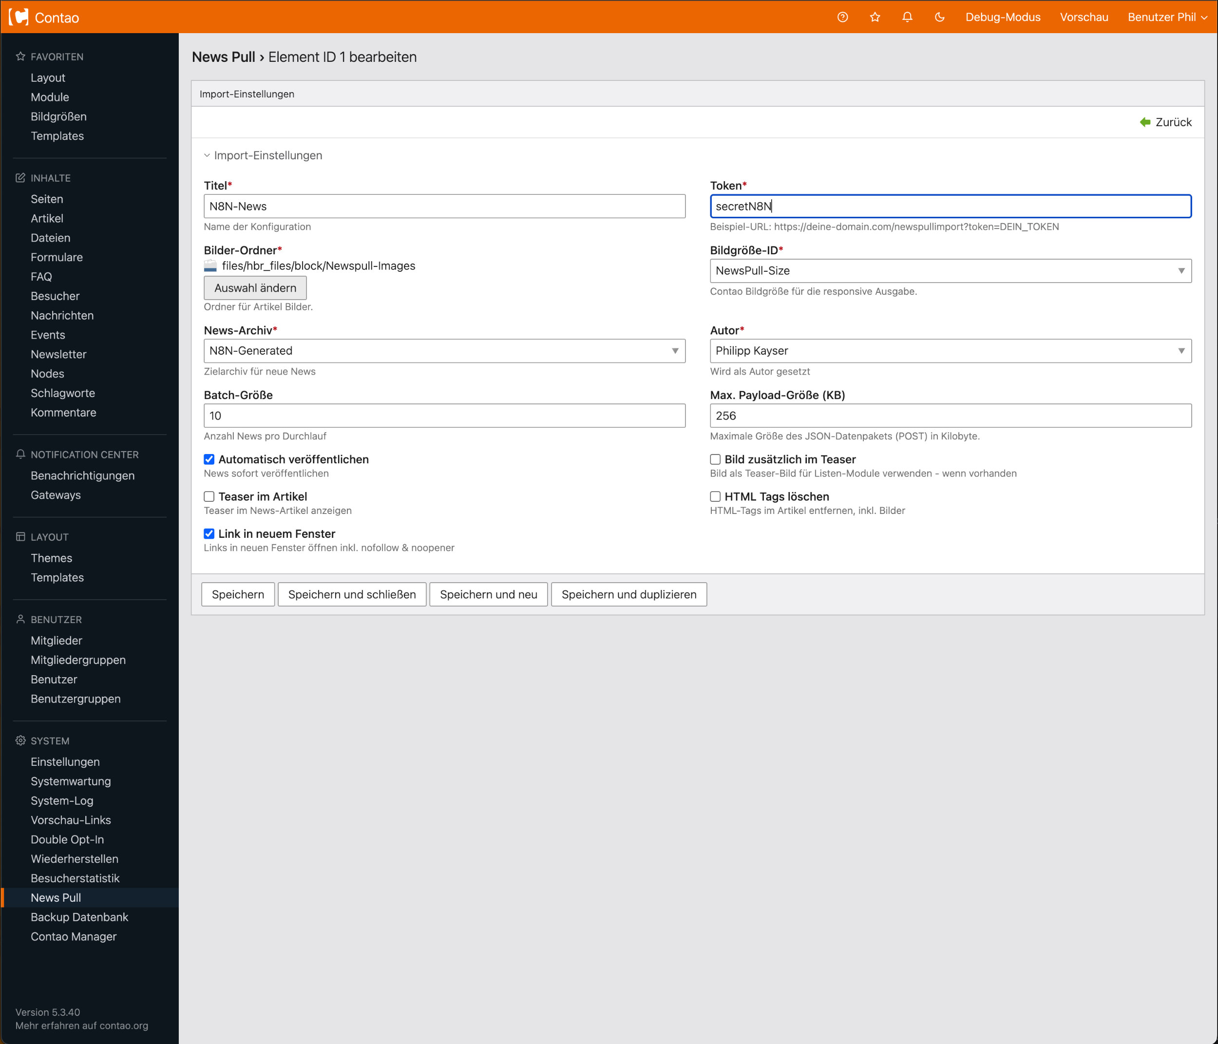Open the Bildgröße-ID dropdown
Image resolution: width=1218 pixels, height=1044 pixels.
pos(950,271)
